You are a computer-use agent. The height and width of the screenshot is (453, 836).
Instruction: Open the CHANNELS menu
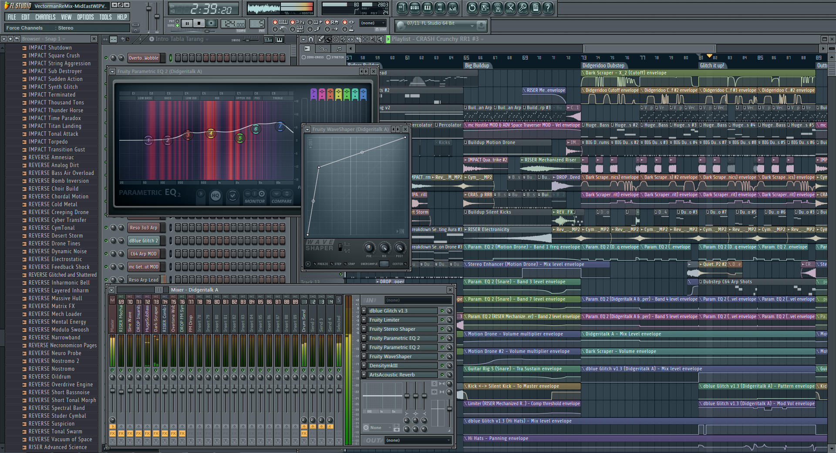[45, 17]
